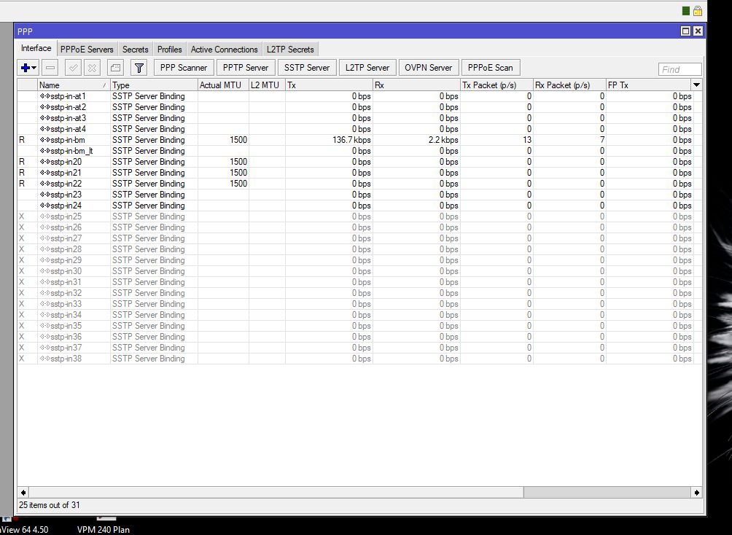732x535 pixels.
Task: Select the sstp-in21 interface row
Action: point(359,173)
